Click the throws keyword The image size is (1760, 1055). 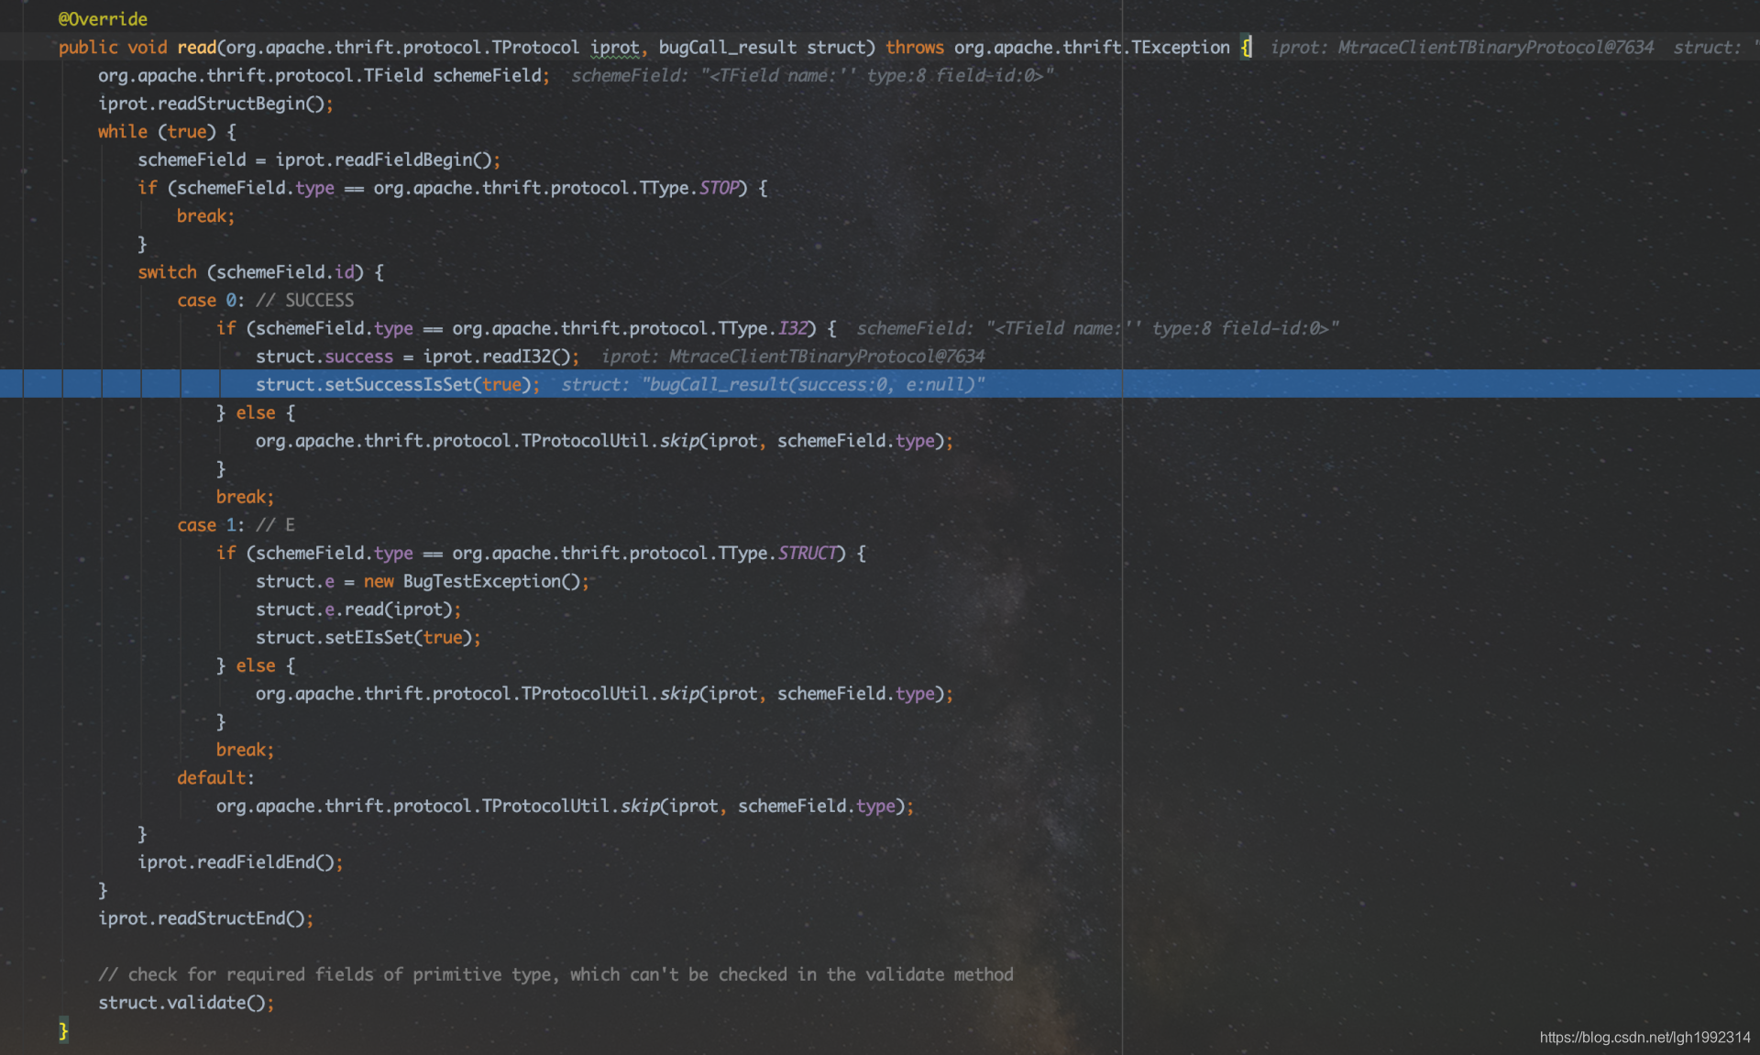914,48
